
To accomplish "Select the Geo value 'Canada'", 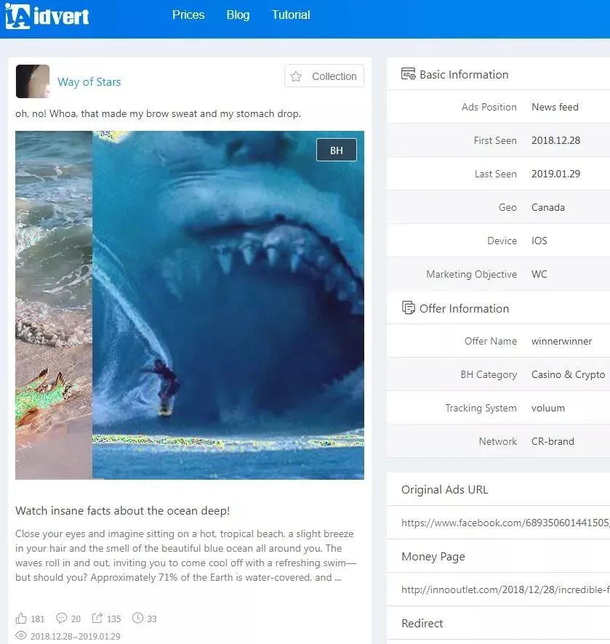I will tap(548, 207).
